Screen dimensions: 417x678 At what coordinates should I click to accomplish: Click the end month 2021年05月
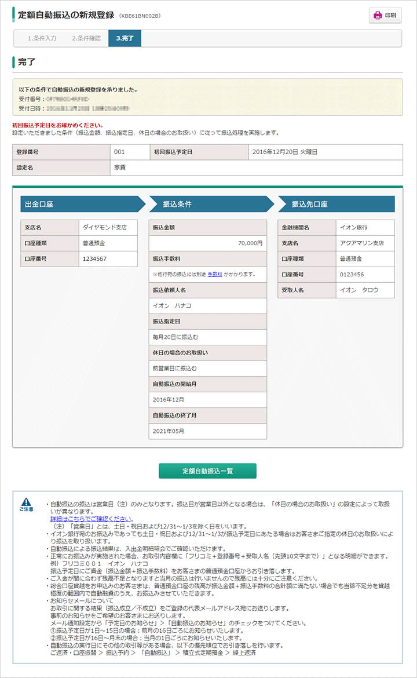coord(168,431)
